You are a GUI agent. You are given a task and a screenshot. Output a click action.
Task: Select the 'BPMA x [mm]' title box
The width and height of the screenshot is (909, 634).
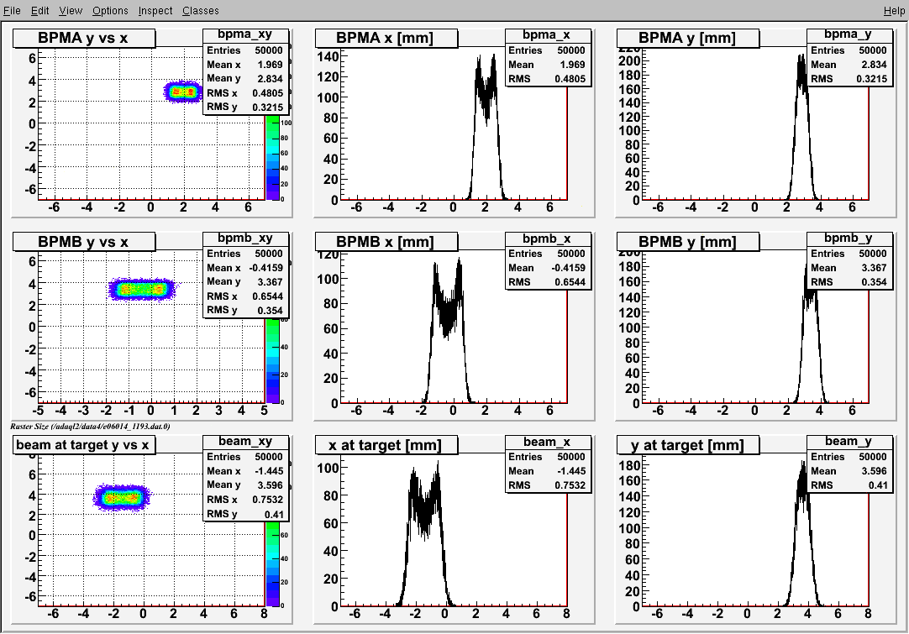386,39
